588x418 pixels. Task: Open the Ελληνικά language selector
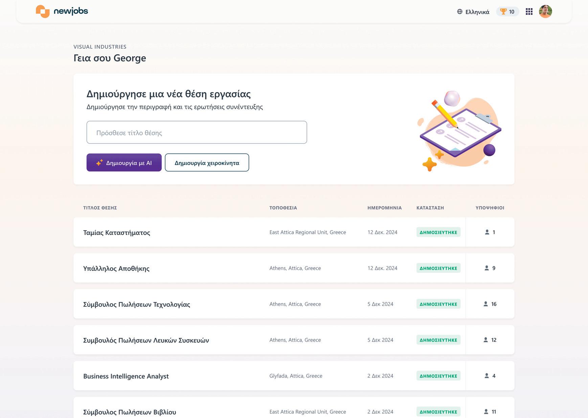473,12
